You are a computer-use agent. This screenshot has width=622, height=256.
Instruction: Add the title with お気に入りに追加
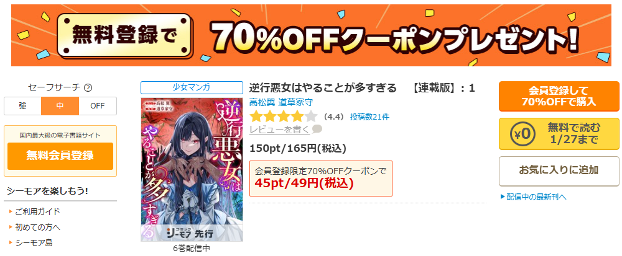[x=559, y=171]
